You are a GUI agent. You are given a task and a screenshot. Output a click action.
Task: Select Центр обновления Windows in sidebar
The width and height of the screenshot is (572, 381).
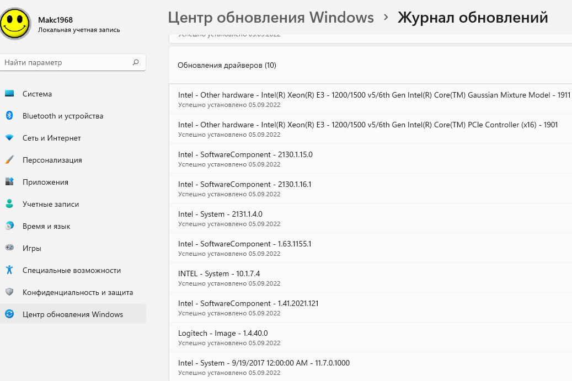click(x=73, y=314)
